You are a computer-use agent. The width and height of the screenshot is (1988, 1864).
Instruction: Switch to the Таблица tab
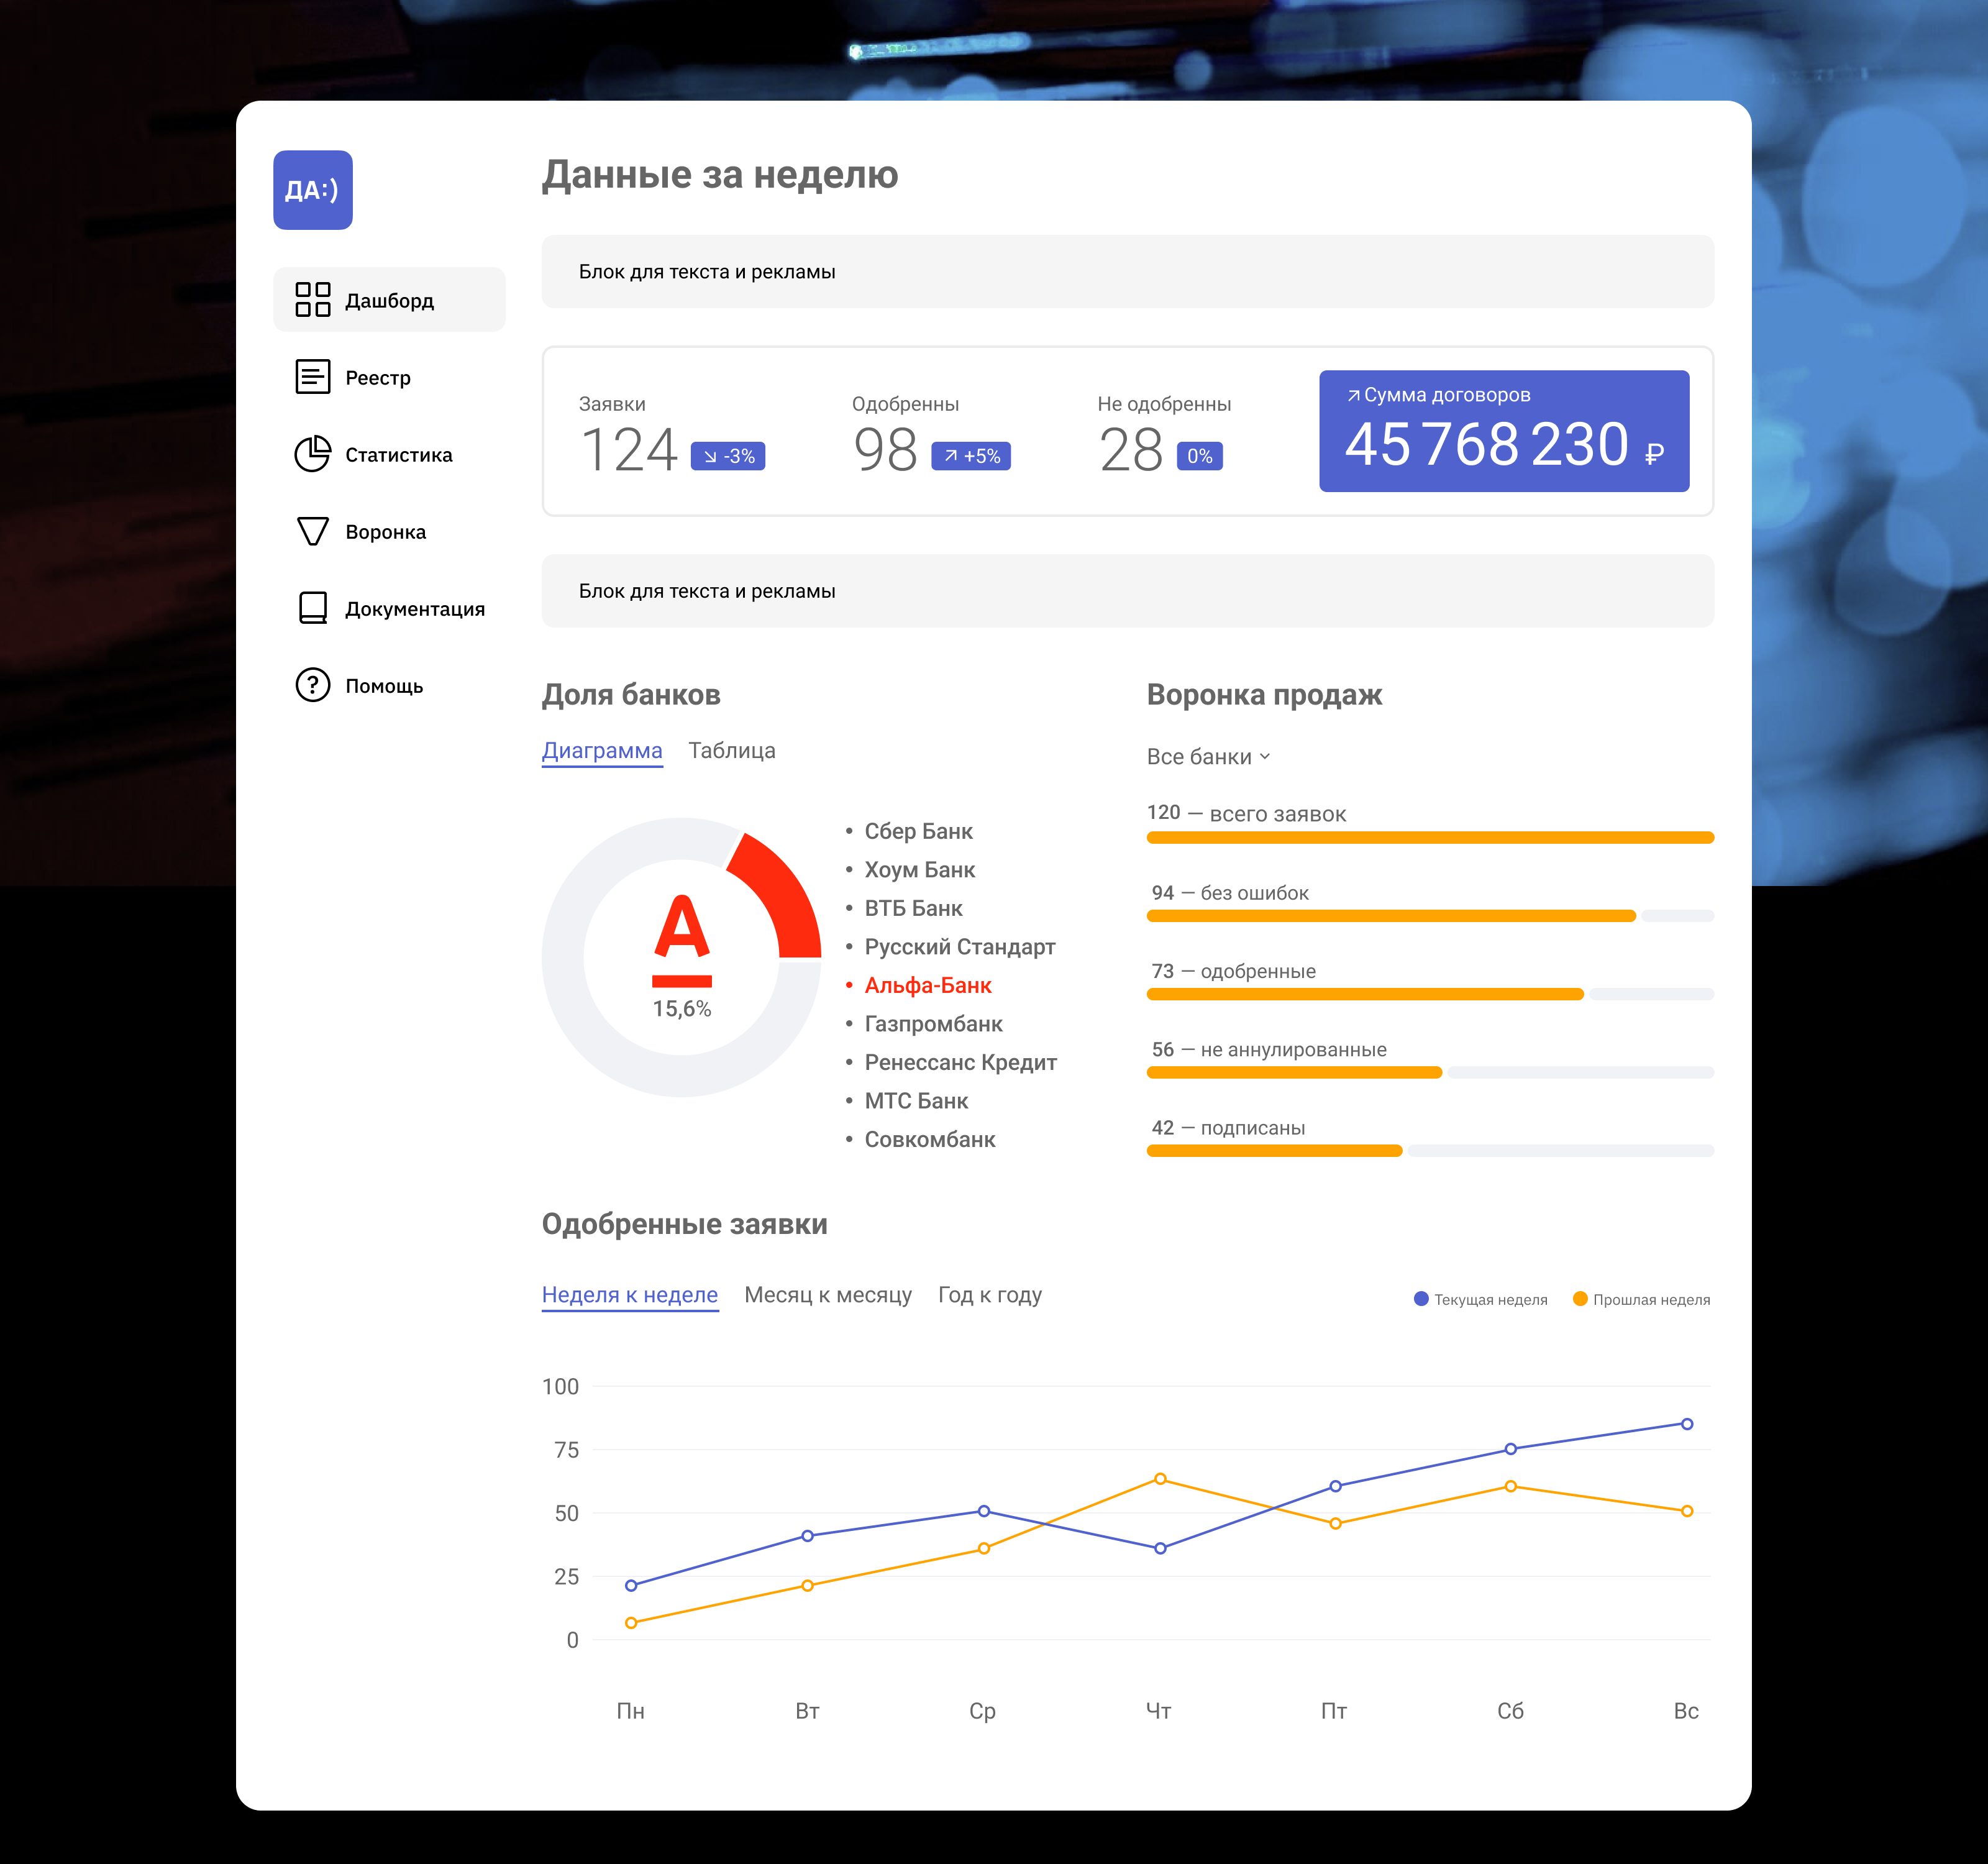coord(731,751)
